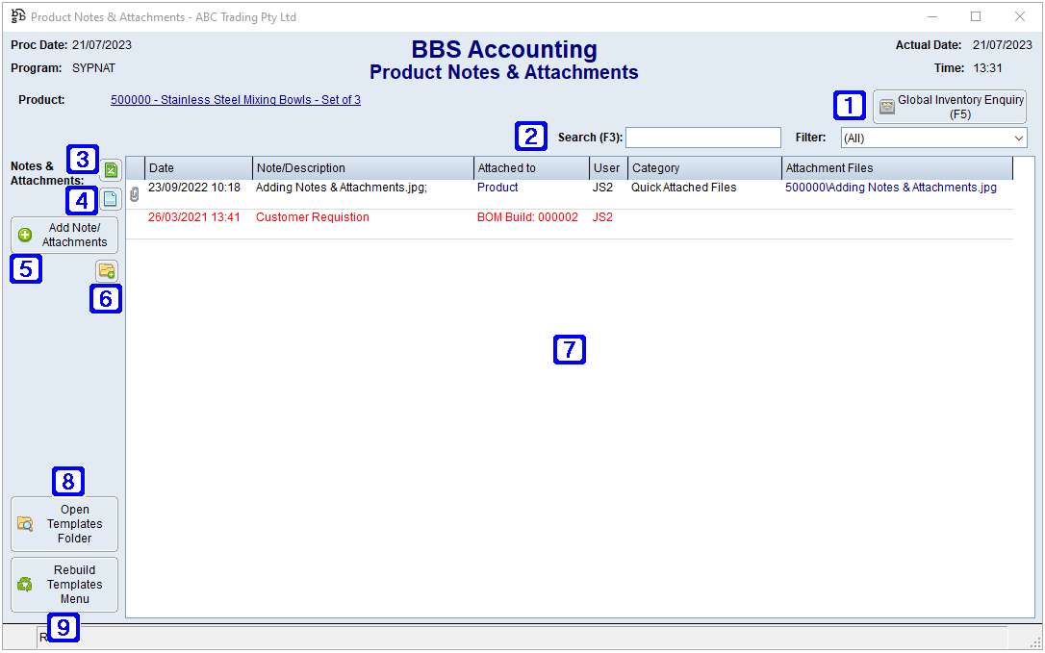This screenshot has width=1045, height=653.
Task: Sort by the Category column header
Action: 704,168
